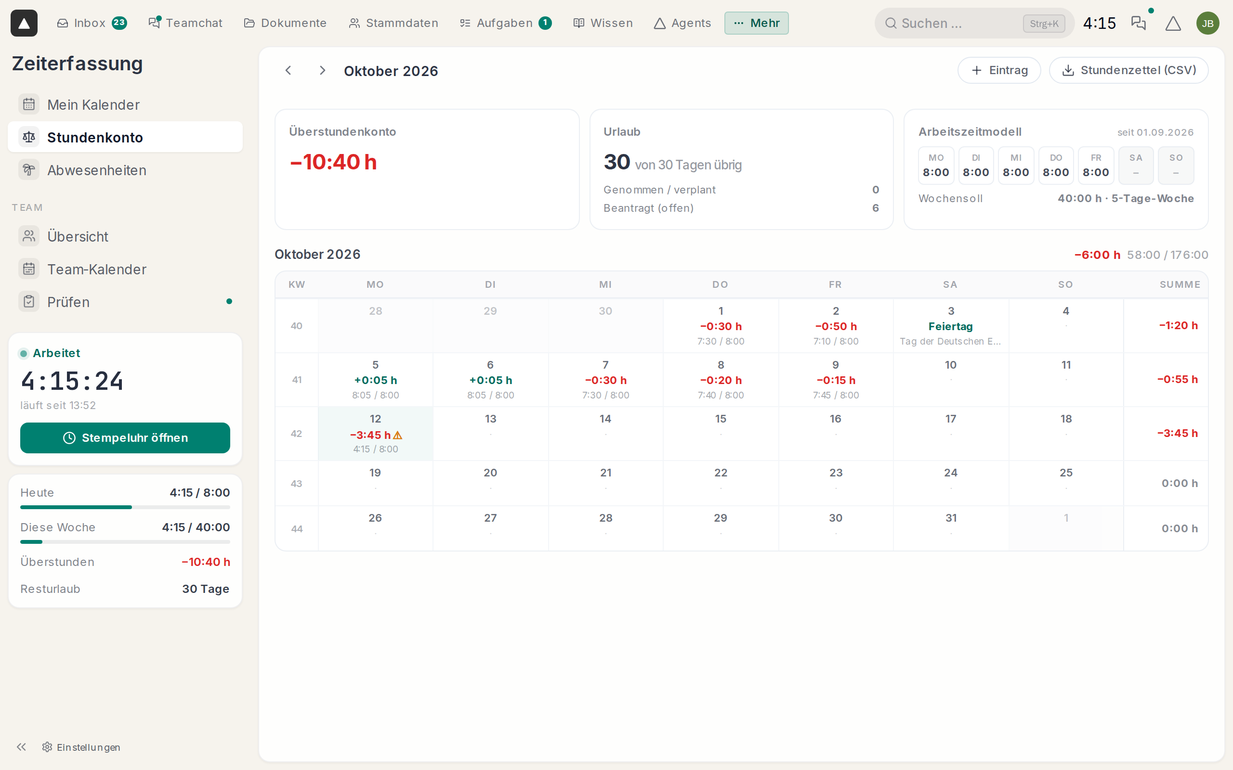This screenshot has height=770, width=1233.
Task: Open October 9 entry -0:15 h
Action: pos(836,379)
